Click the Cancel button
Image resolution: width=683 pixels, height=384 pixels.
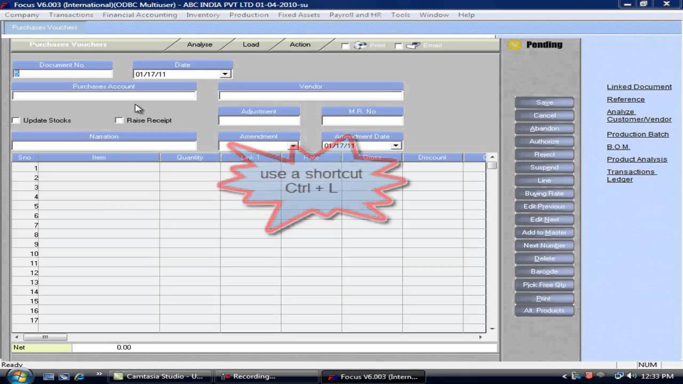click(x=544, y=115)
